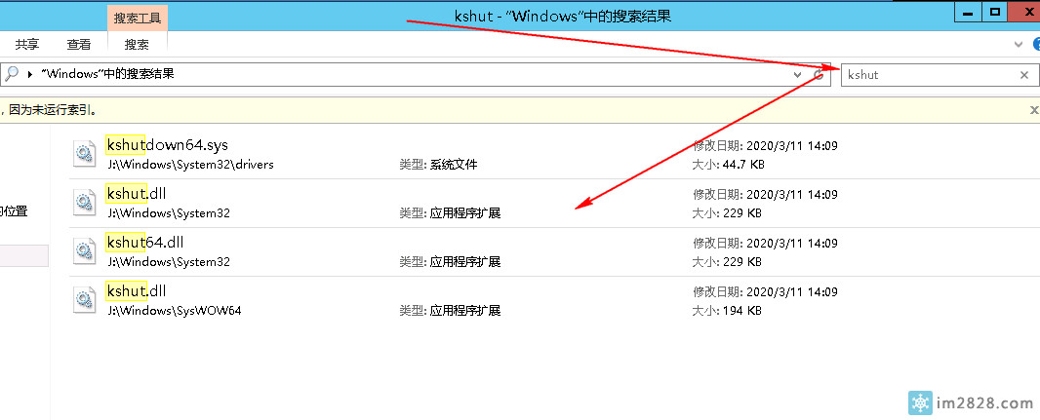Select the System32 kshut.dll sized 229 KB icon

(84, 203)
